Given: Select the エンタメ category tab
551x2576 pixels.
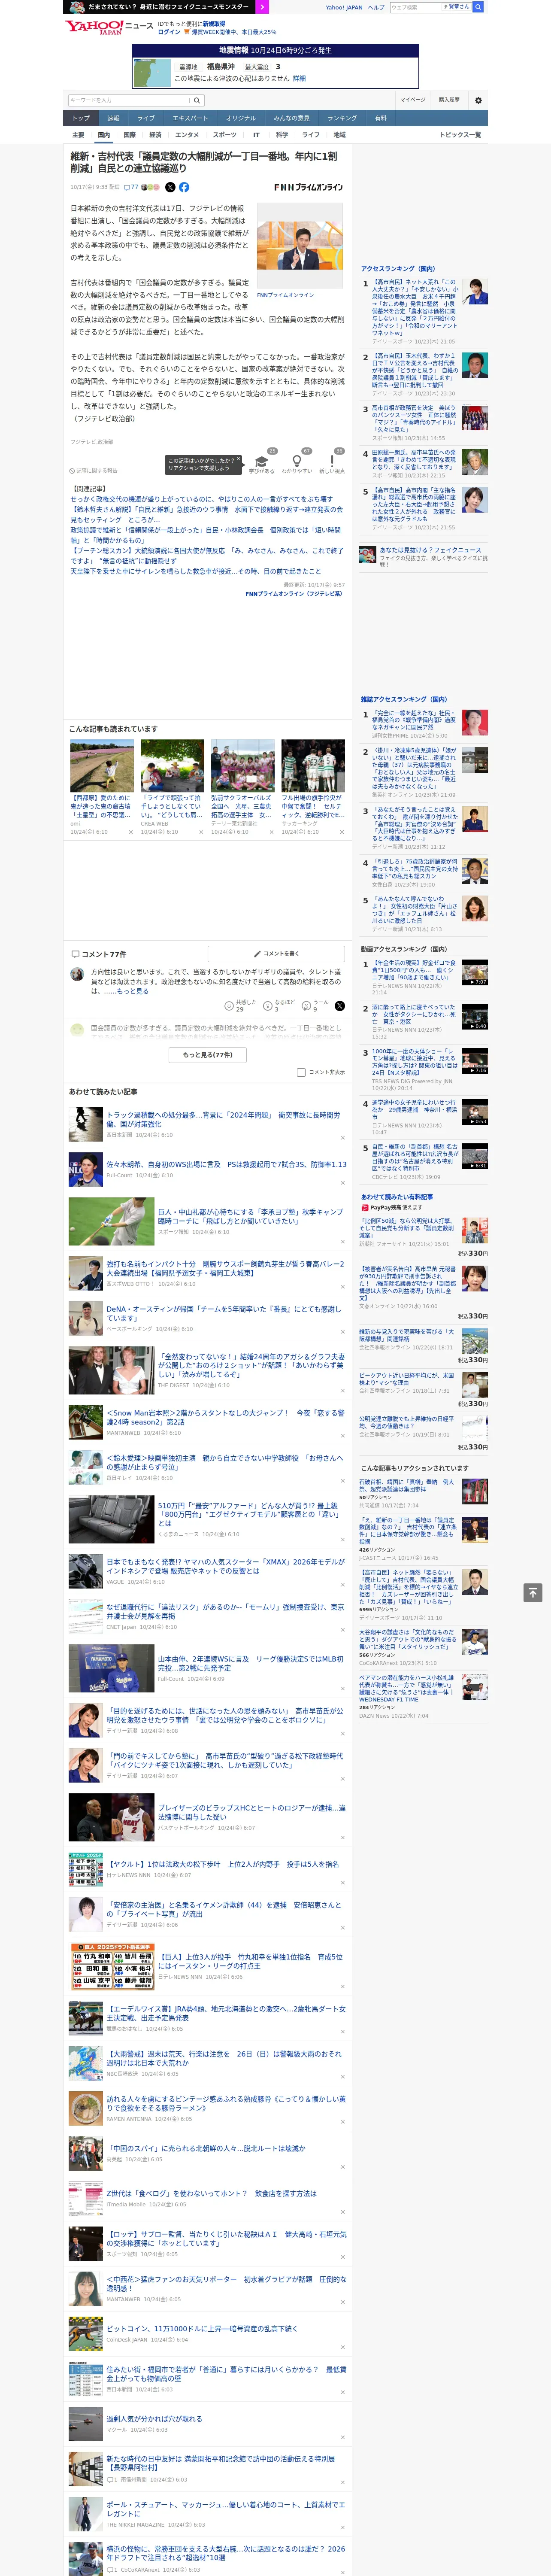Looking at the screenshot, I should tap(187, 134).
